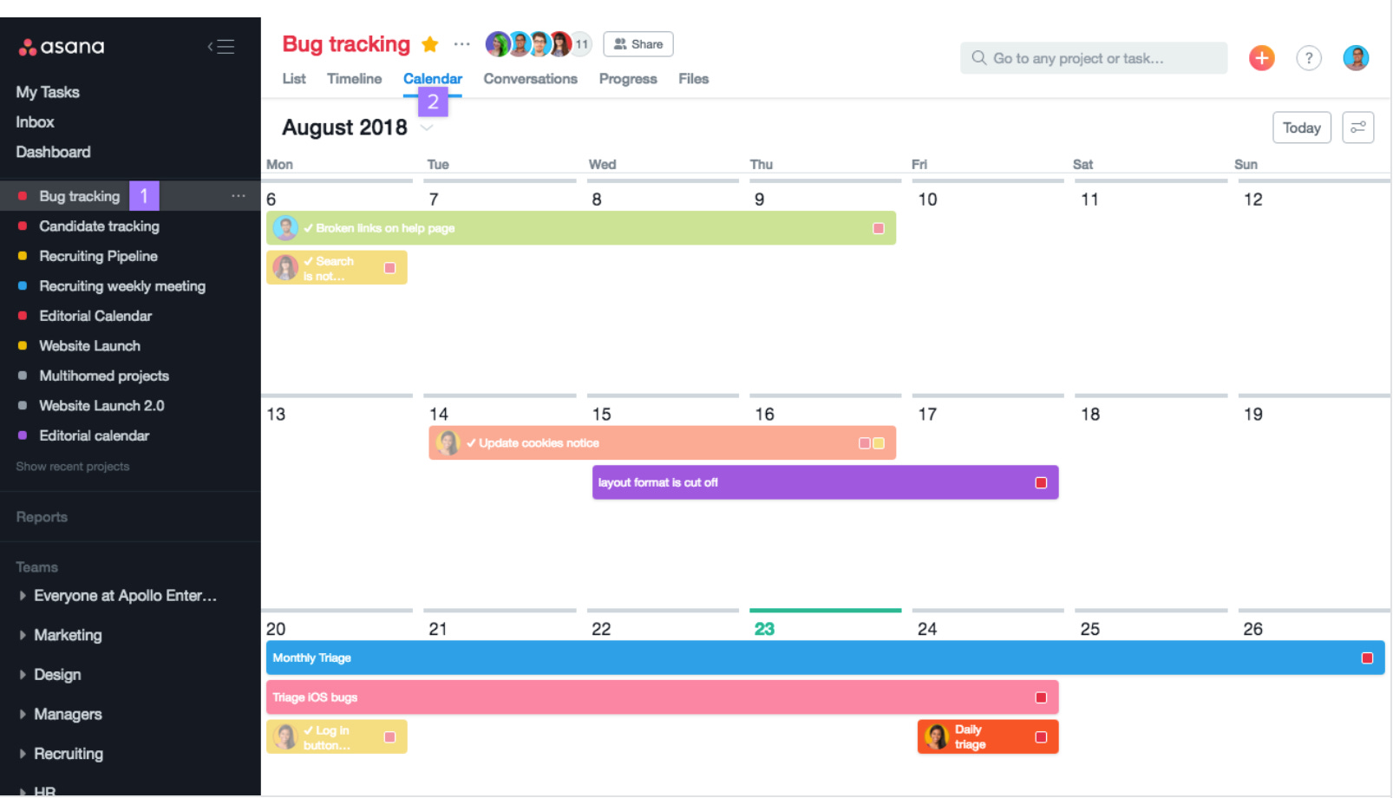This screenshot has height=798, width=1393.
Task: Open the help question mark icon
Action: 1309,58
